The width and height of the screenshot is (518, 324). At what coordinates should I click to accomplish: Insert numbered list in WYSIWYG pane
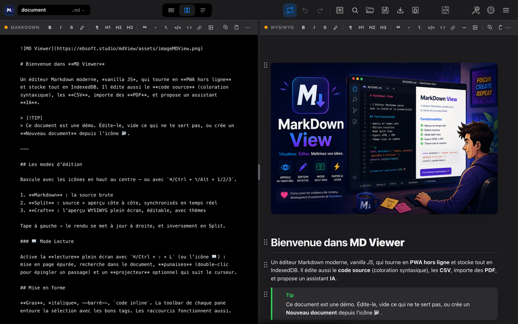click(420, 28)
